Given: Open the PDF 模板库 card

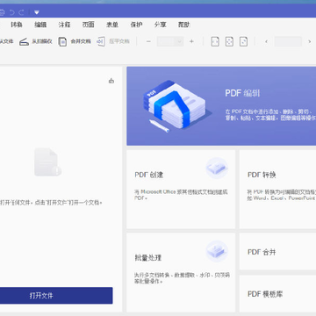Looking at the screenshot, I should coord(277,294).
